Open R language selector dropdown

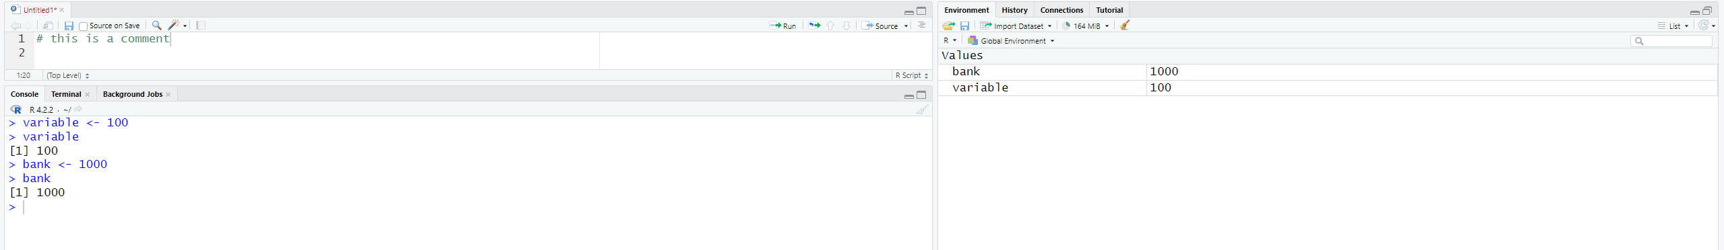950,40
